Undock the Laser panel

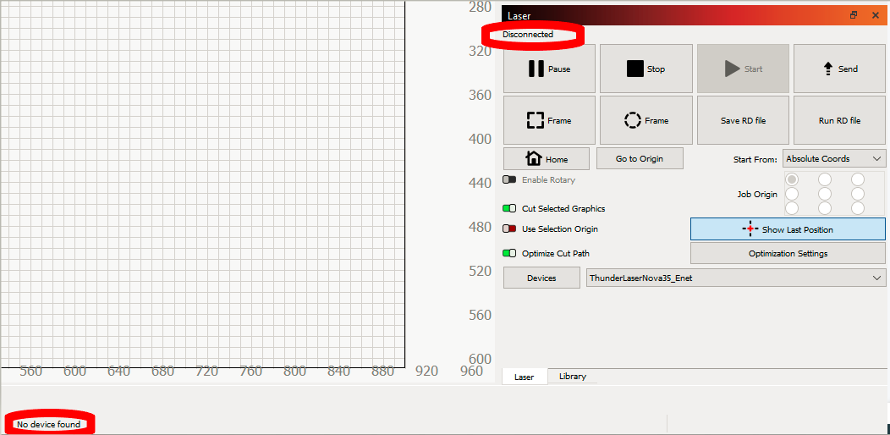[x=854, y=15]
